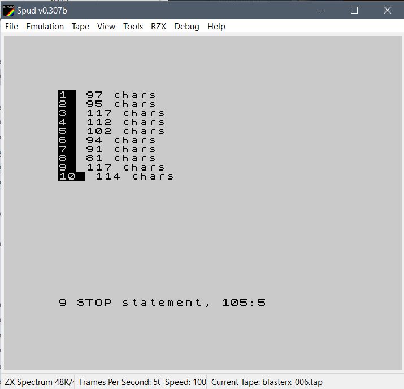Maximize the Spud window
Image resolution: width=404 pixels, height=389 pixels.
coord(354,10)
